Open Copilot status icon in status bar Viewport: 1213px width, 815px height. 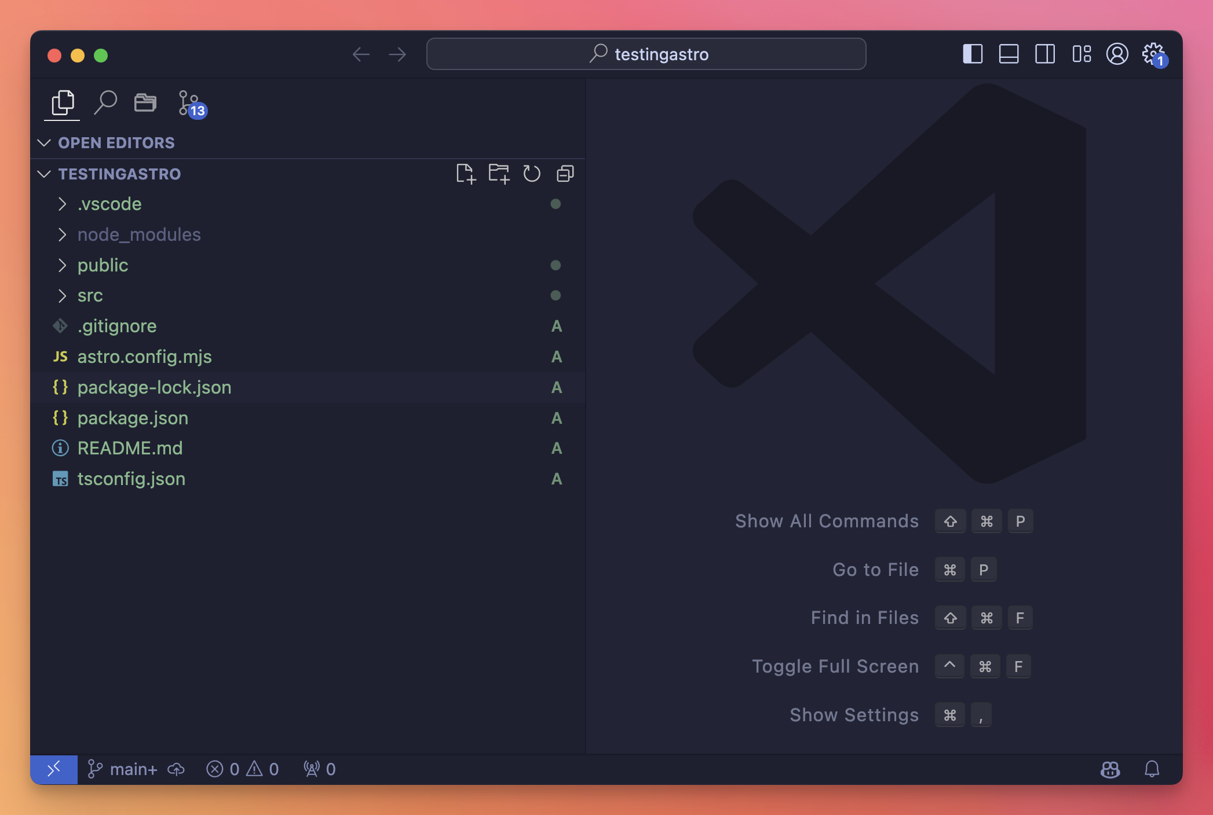click(1110, 769)
